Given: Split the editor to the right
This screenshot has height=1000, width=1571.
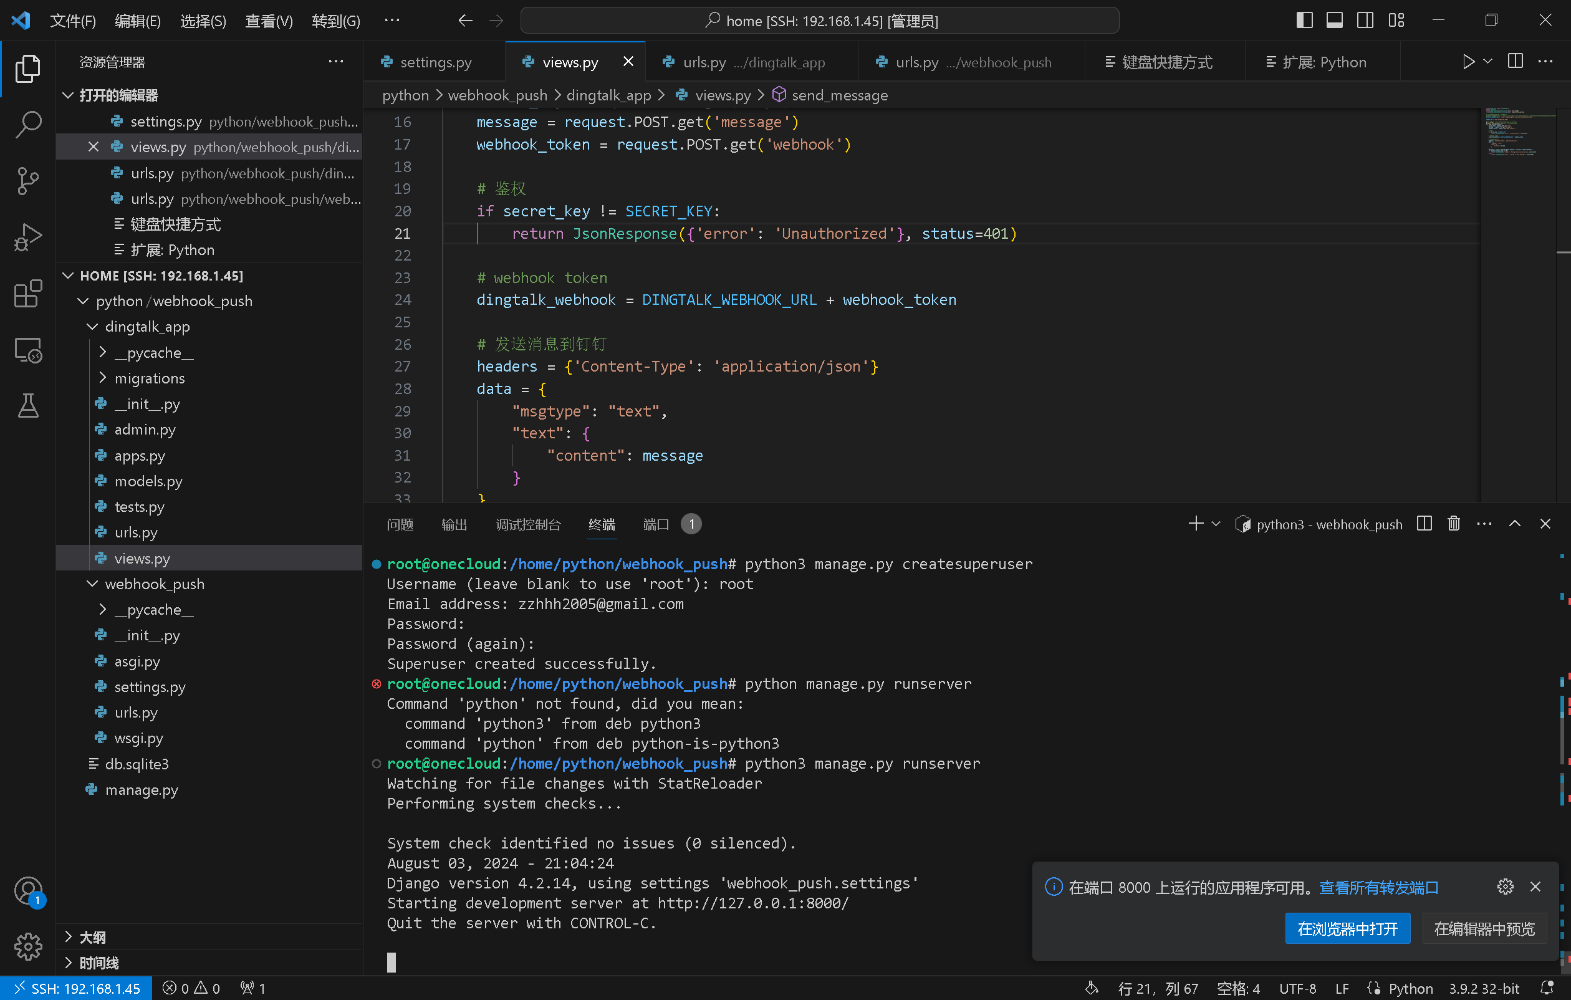Looking at the screenshot, I should click(1516, 62).
